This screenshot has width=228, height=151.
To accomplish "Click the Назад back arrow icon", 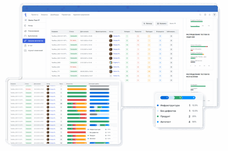I will (25, 25).
